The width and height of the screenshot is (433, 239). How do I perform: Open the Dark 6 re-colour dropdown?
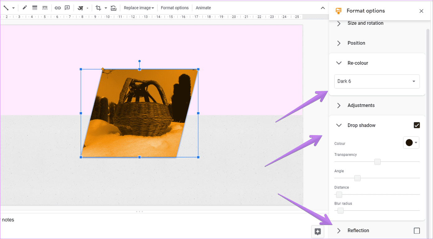(377, 81)
